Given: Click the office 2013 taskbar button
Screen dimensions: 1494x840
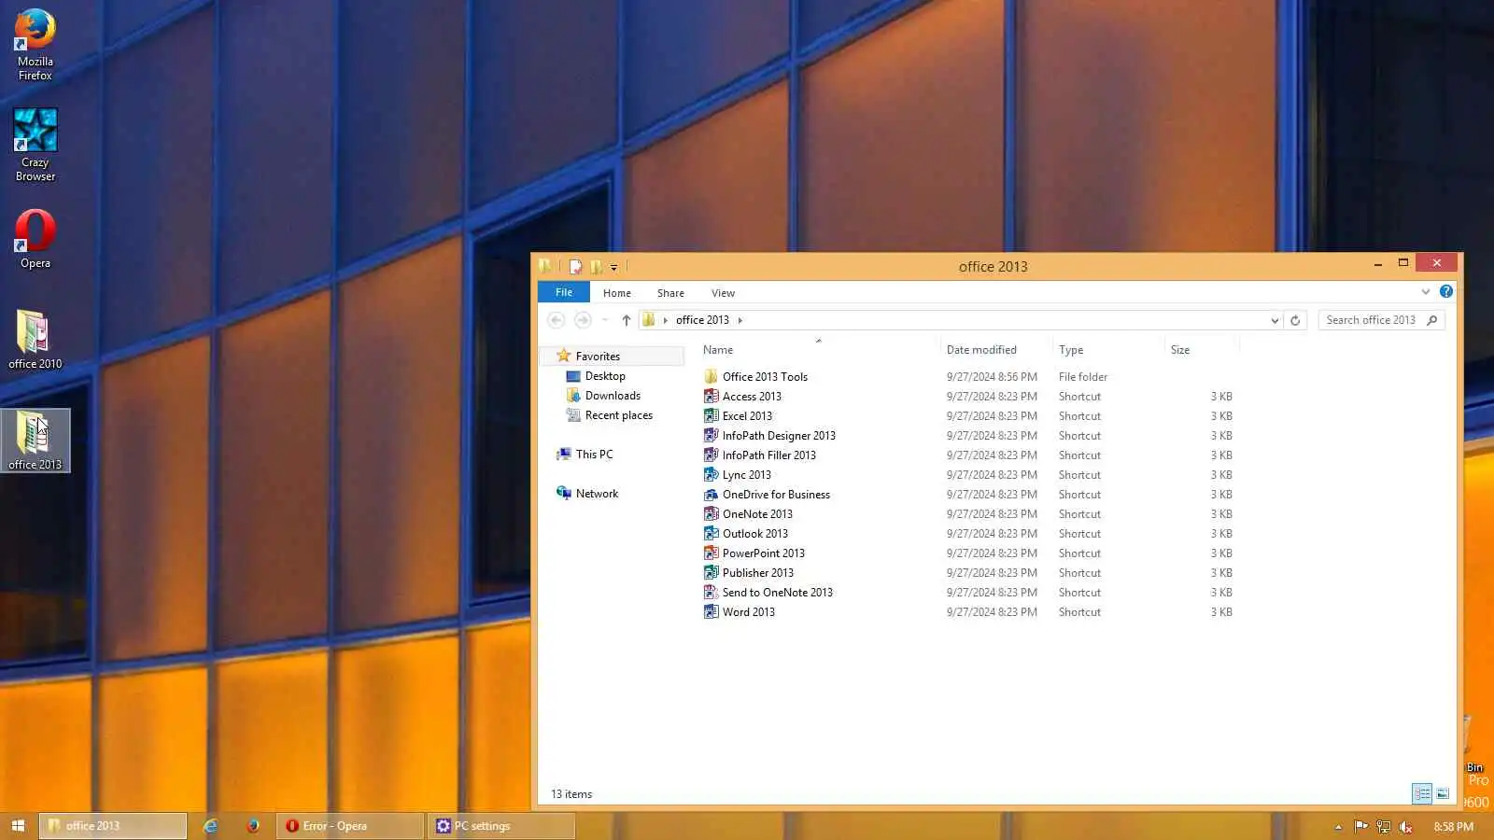Looking at the screenshot, I should click(113, 826).
